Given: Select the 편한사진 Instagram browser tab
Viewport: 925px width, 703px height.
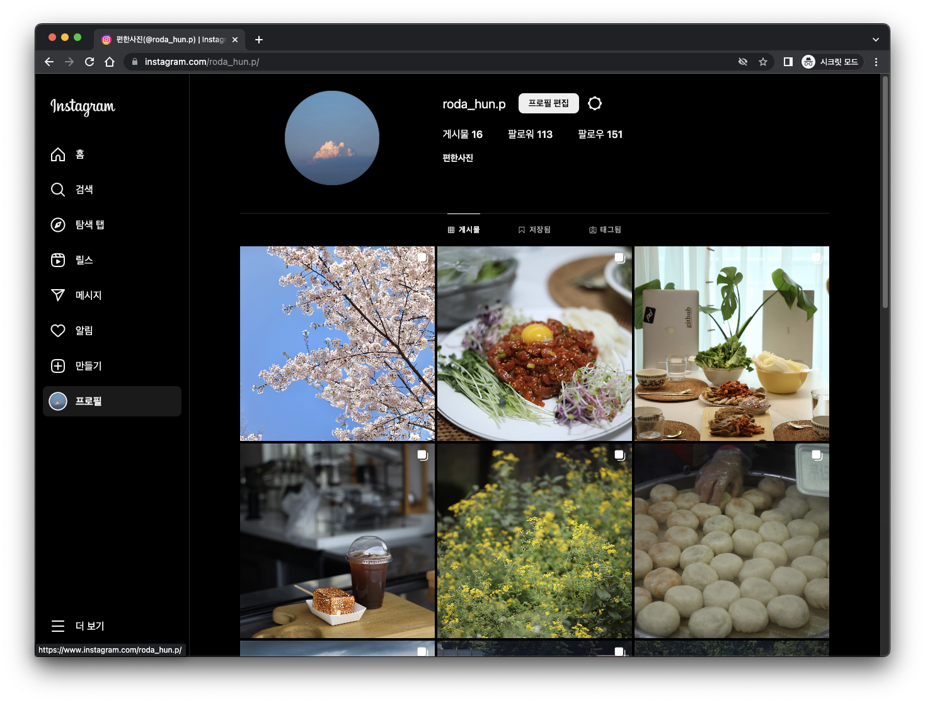Looking at the screenshot, I should (x=169, y=40).
